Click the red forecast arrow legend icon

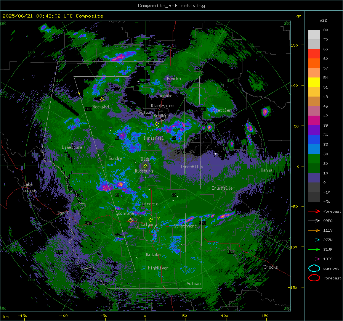pos(314,211)
